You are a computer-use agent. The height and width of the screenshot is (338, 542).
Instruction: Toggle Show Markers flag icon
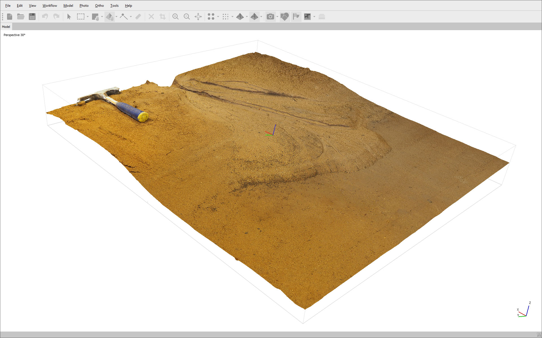point(296,17)
